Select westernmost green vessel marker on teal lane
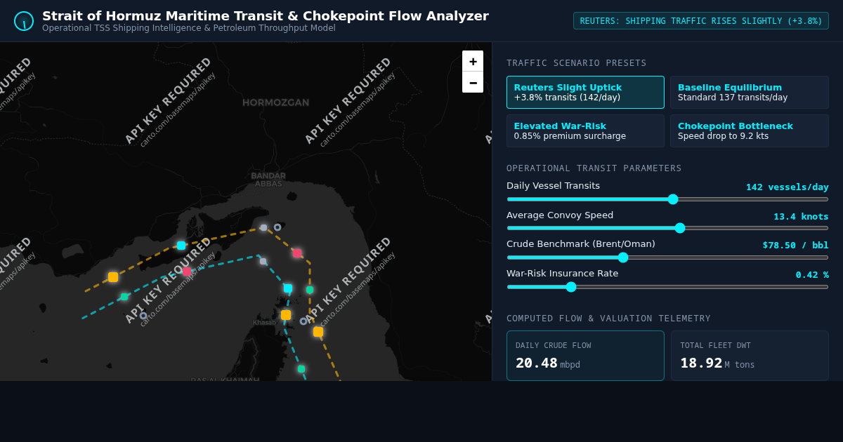Image resolution: width=843 pixels, height=442 pixels. (124, 297)
